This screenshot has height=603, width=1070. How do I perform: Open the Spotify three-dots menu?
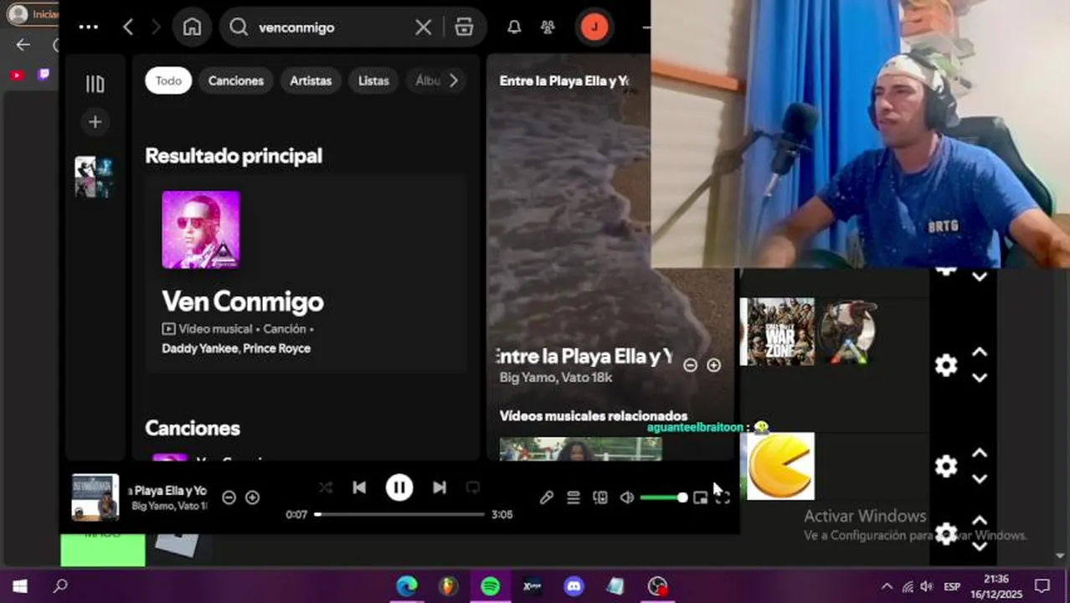click(88, 27)
